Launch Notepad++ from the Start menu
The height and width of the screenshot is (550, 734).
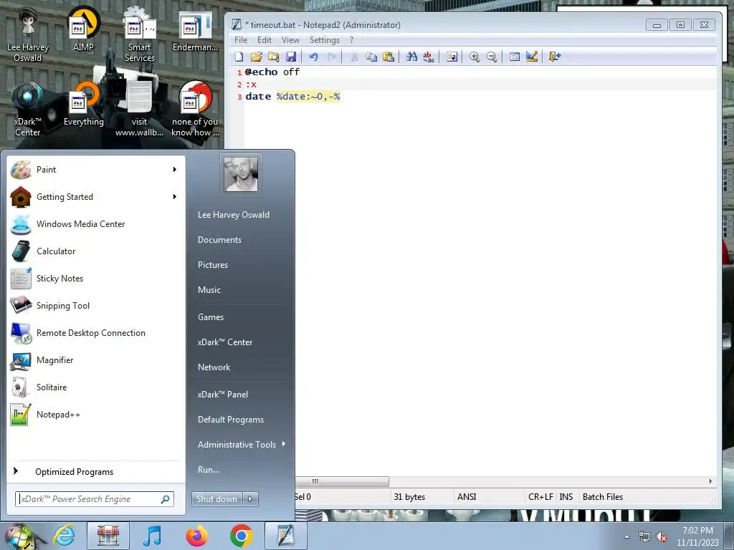click(95, 415)
